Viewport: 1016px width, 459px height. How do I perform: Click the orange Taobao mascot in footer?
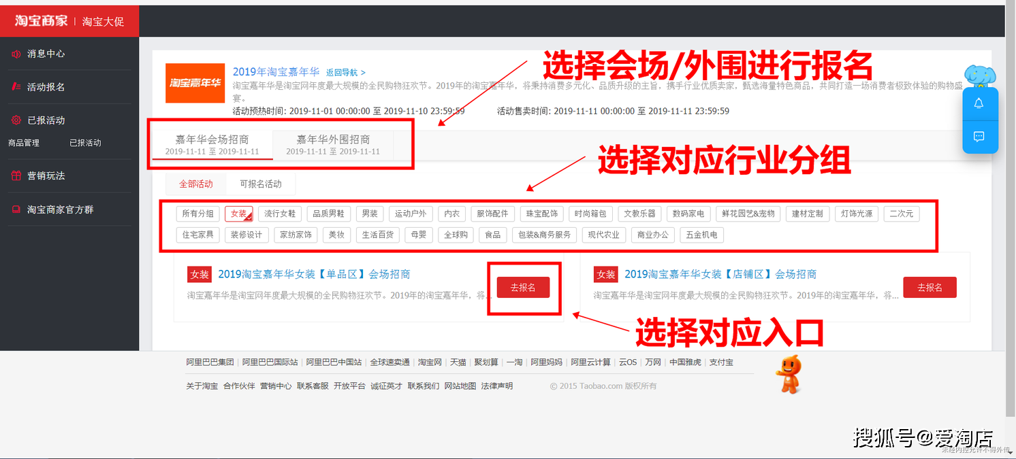pyautogui.click(x=789, y=374)
